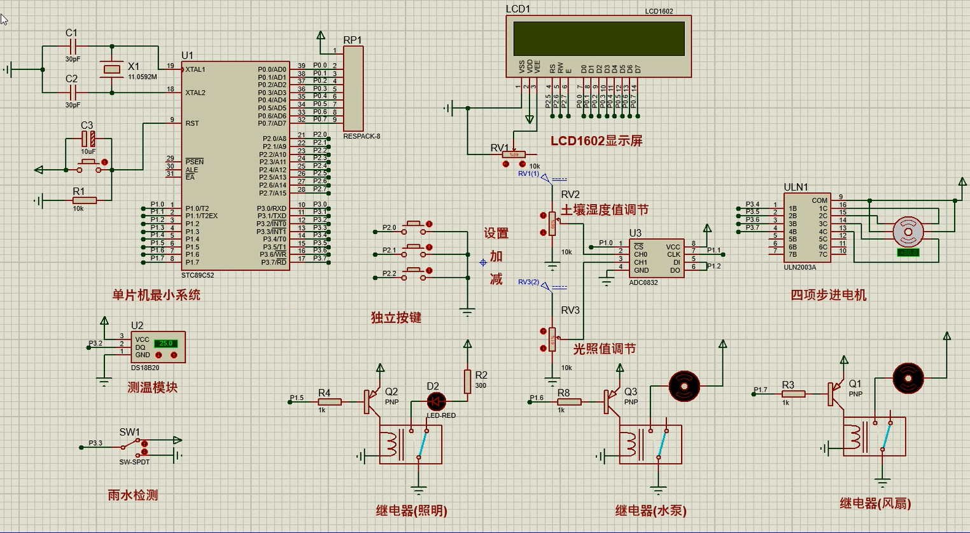Screen dimensions: 970x533
Task: Increase DS18B20 temperature with the up arrow
Action: pyautogui.click(x=174, y=355)
